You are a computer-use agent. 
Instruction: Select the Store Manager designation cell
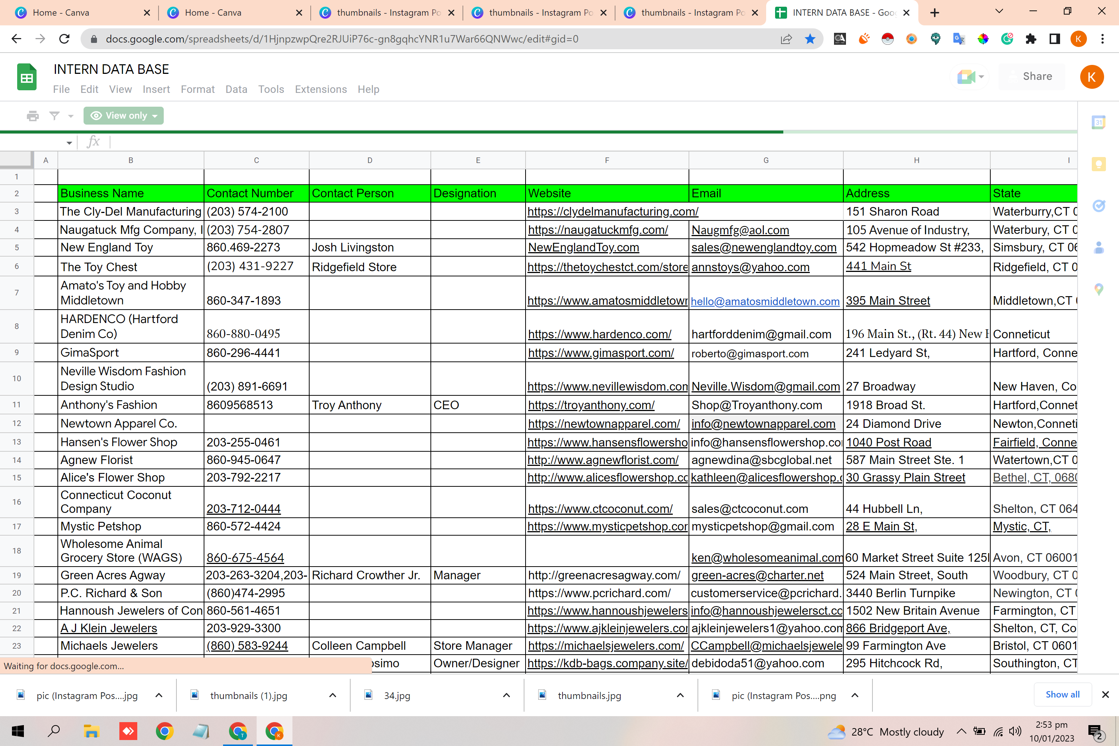[478, 646]
